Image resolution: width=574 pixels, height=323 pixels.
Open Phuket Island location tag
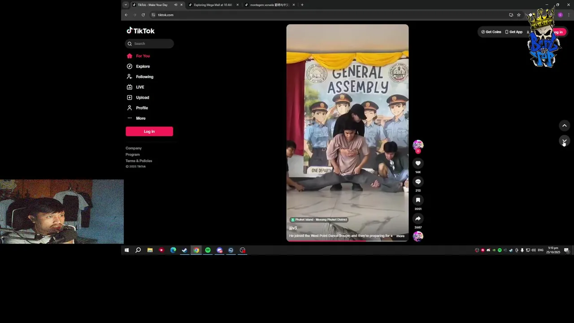[x=319, y=220]
